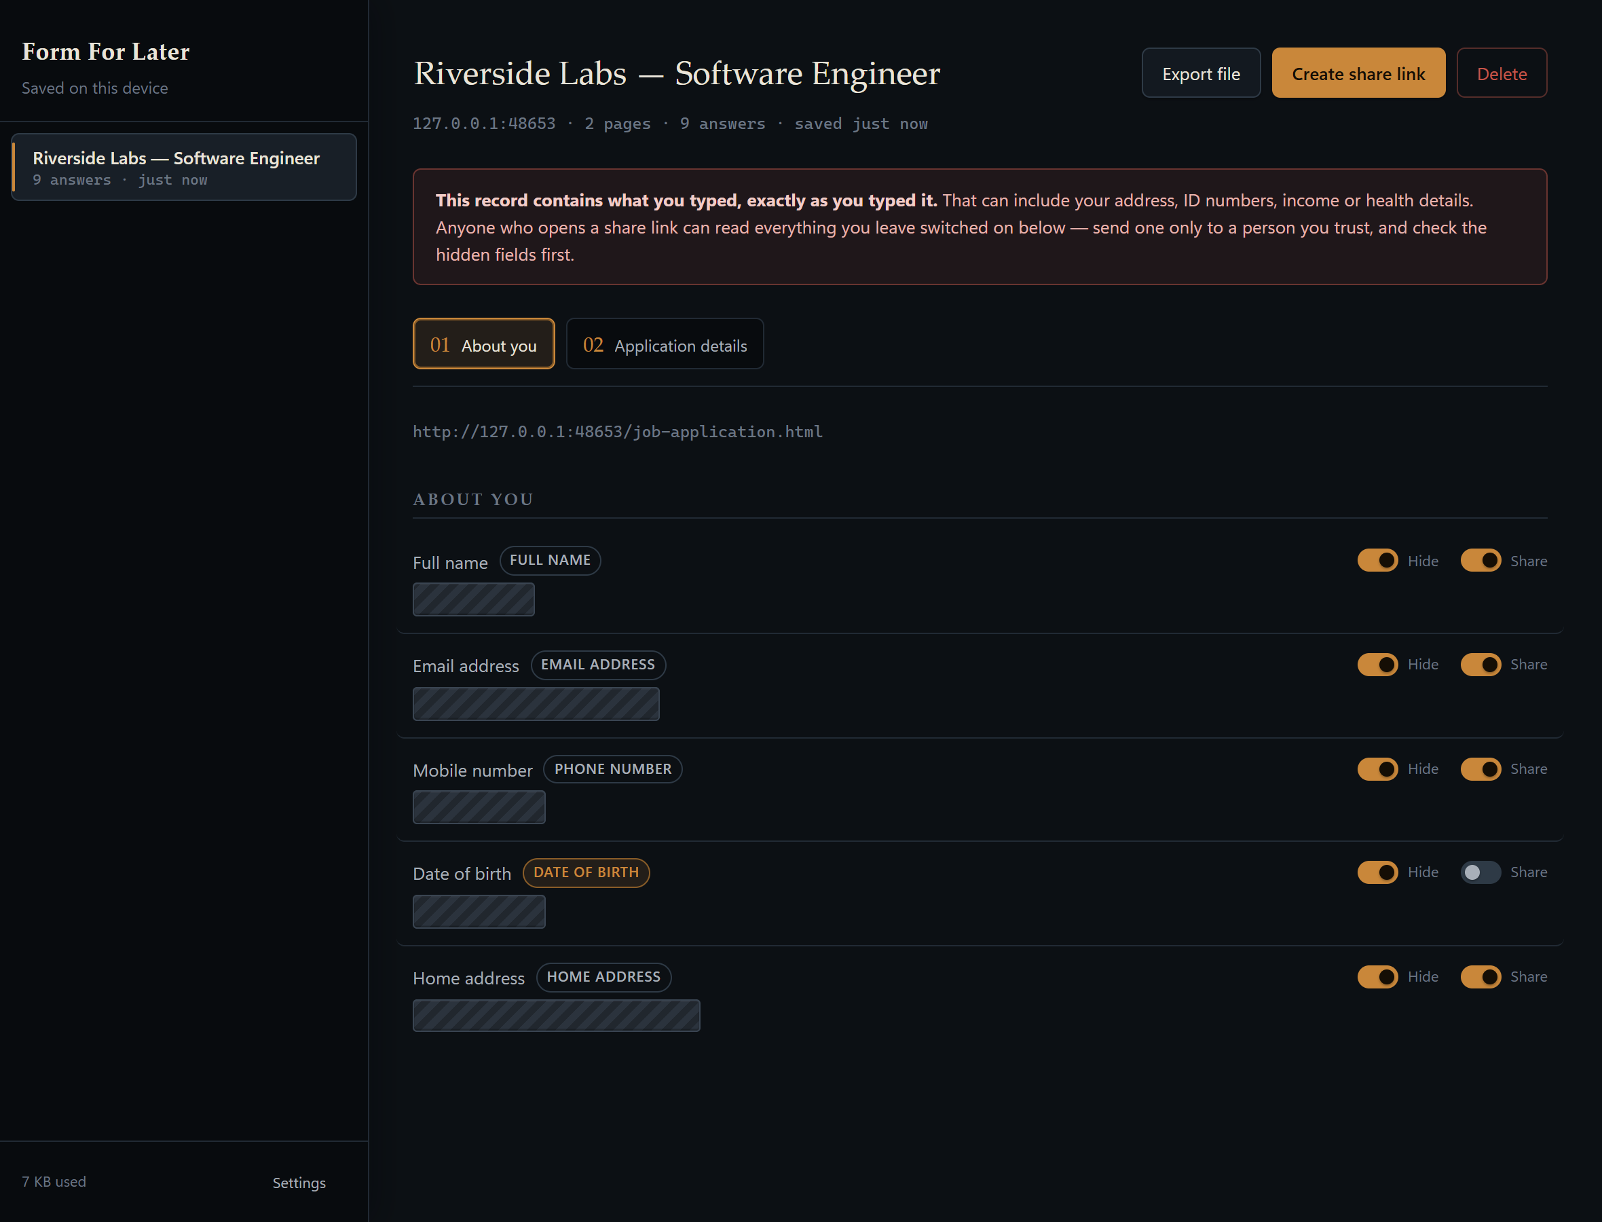
Task: Switch to 02 Application details tab
Action: (x=665, y=344)
